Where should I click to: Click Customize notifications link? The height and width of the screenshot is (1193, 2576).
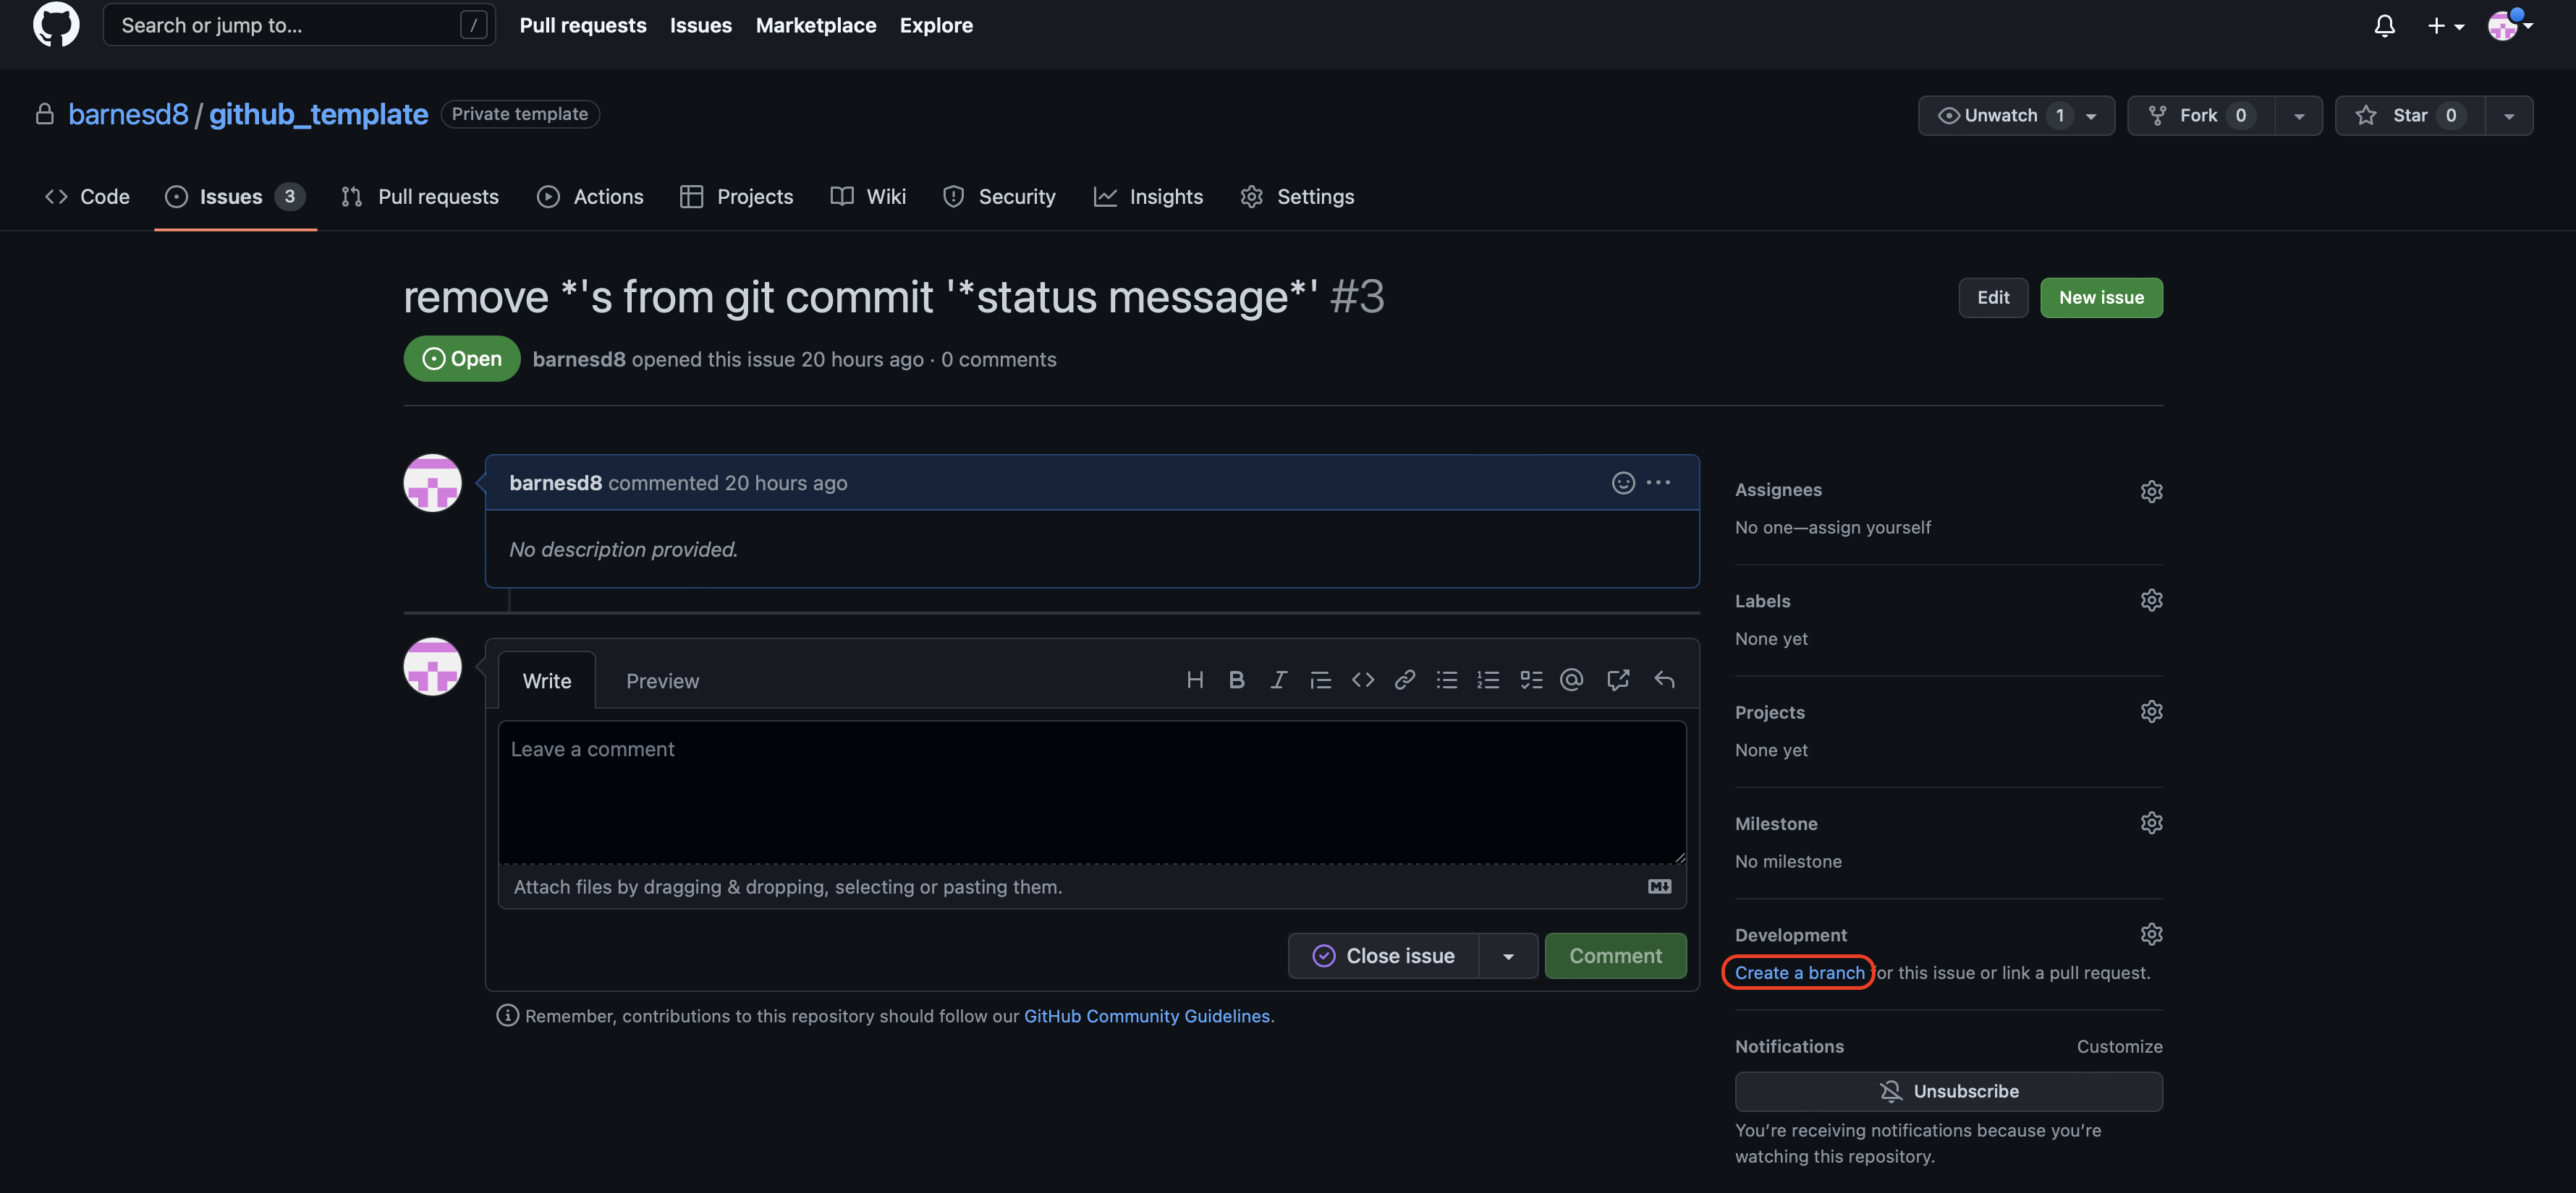[x=2119, y=1046]
